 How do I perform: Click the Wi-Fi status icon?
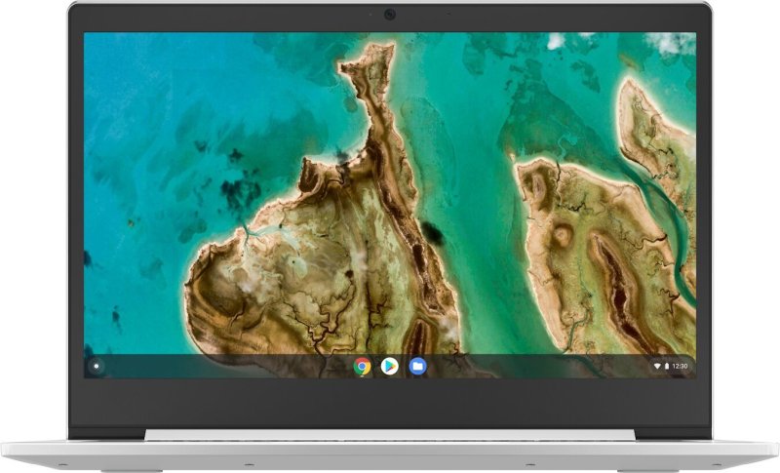click(x=657, y=366)
